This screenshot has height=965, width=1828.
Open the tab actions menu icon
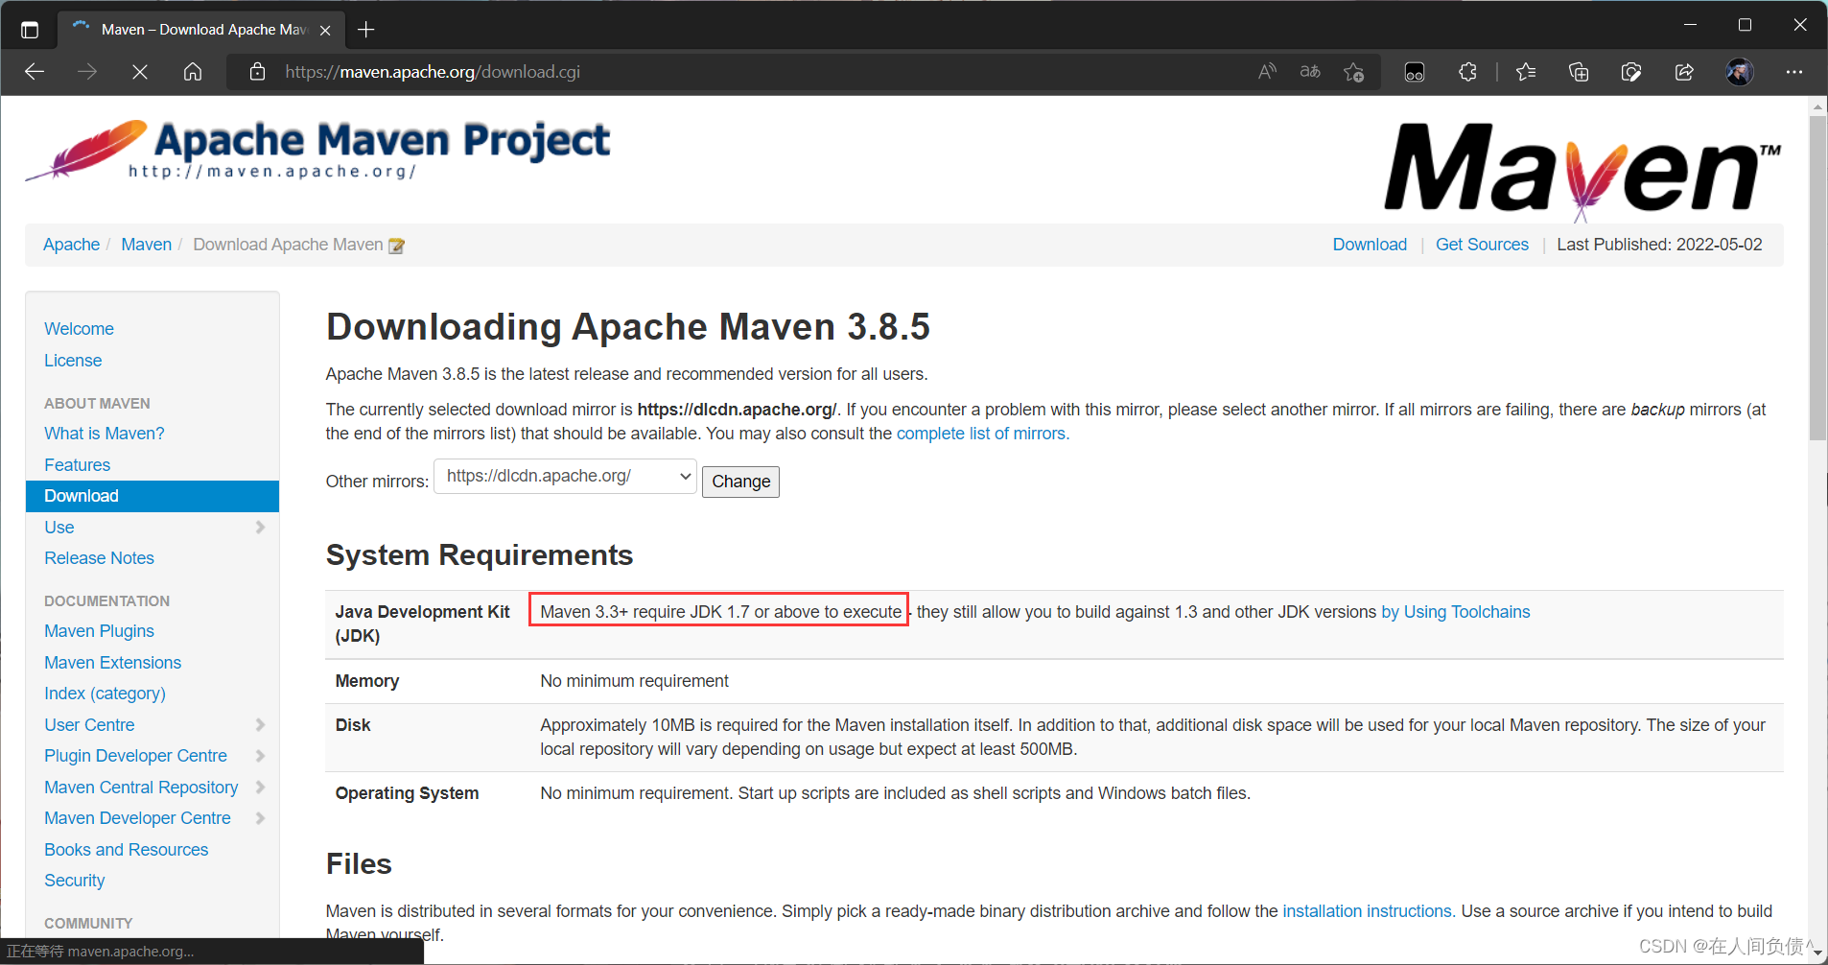click(30, 30)
